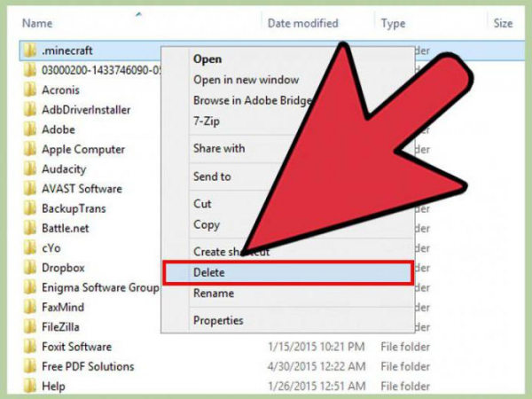Select the Audacity folder icon

[x=30, y=168]
